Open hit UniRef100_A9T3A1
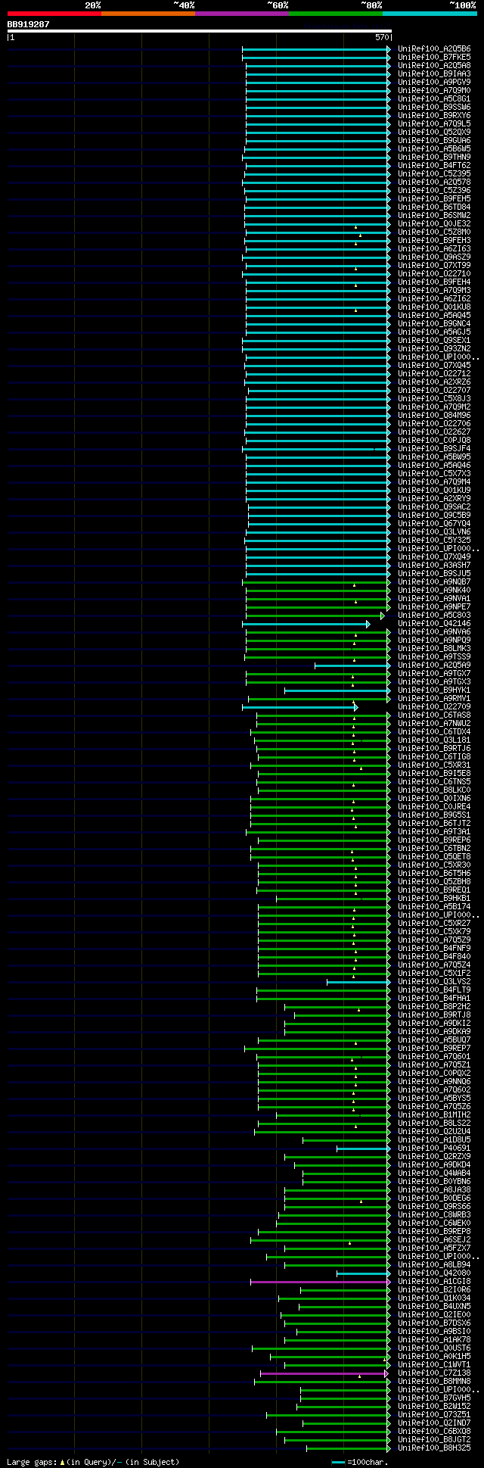 point(434,832)
